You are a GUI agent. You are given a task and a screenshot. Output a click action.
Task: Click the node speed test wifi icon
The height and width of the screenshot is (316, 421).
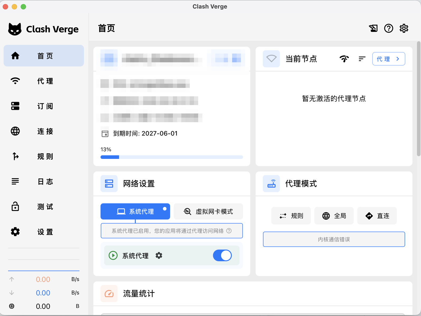(x=344, y=59)
